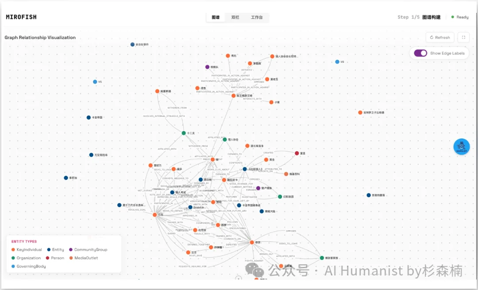Click the Organization green legend swatch

click(13, 258)
